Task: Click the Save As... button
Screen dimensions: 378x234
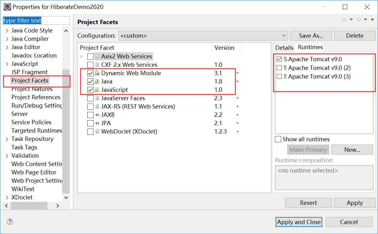Action: click(311, 36)
